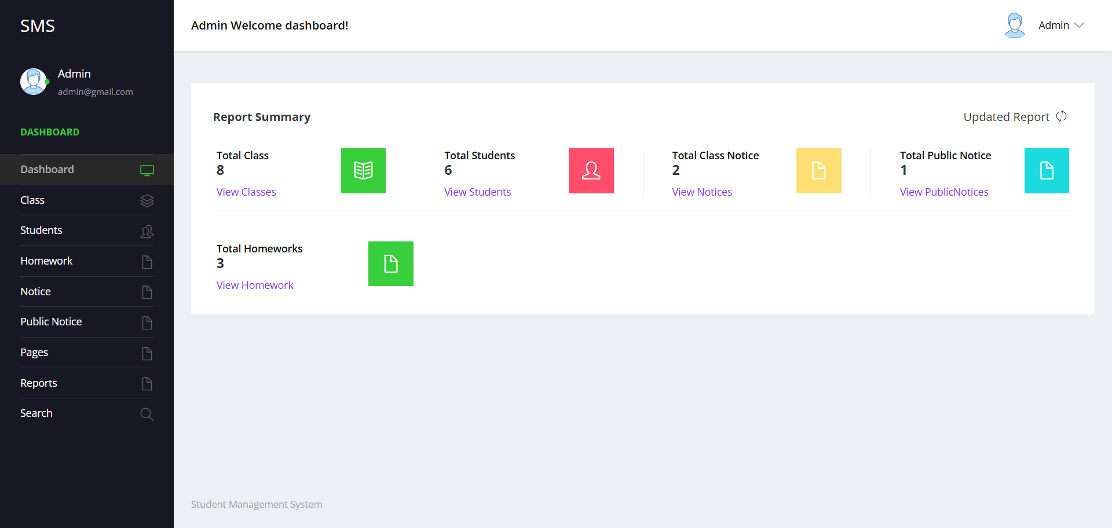Click the sidebar Admin profile avatar
Screen dimensions: 1112x528
(x=34, y=82)
